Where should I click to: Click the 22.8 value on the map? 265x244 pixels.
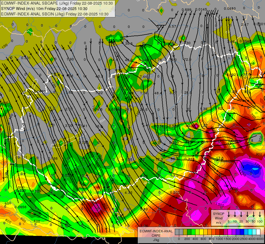tap(247, 74)
